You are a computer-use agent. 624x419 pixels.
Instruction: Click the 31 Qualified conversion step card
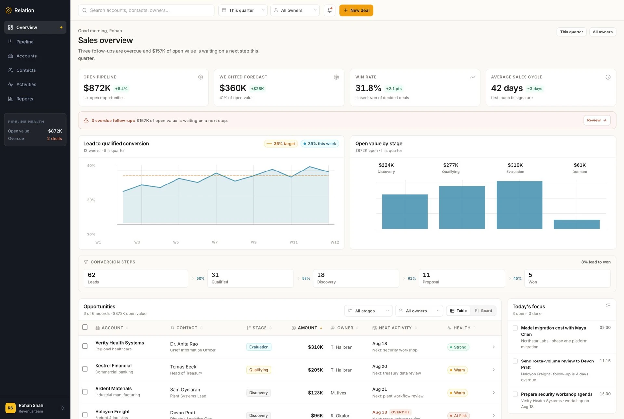[x=250, y=278]
